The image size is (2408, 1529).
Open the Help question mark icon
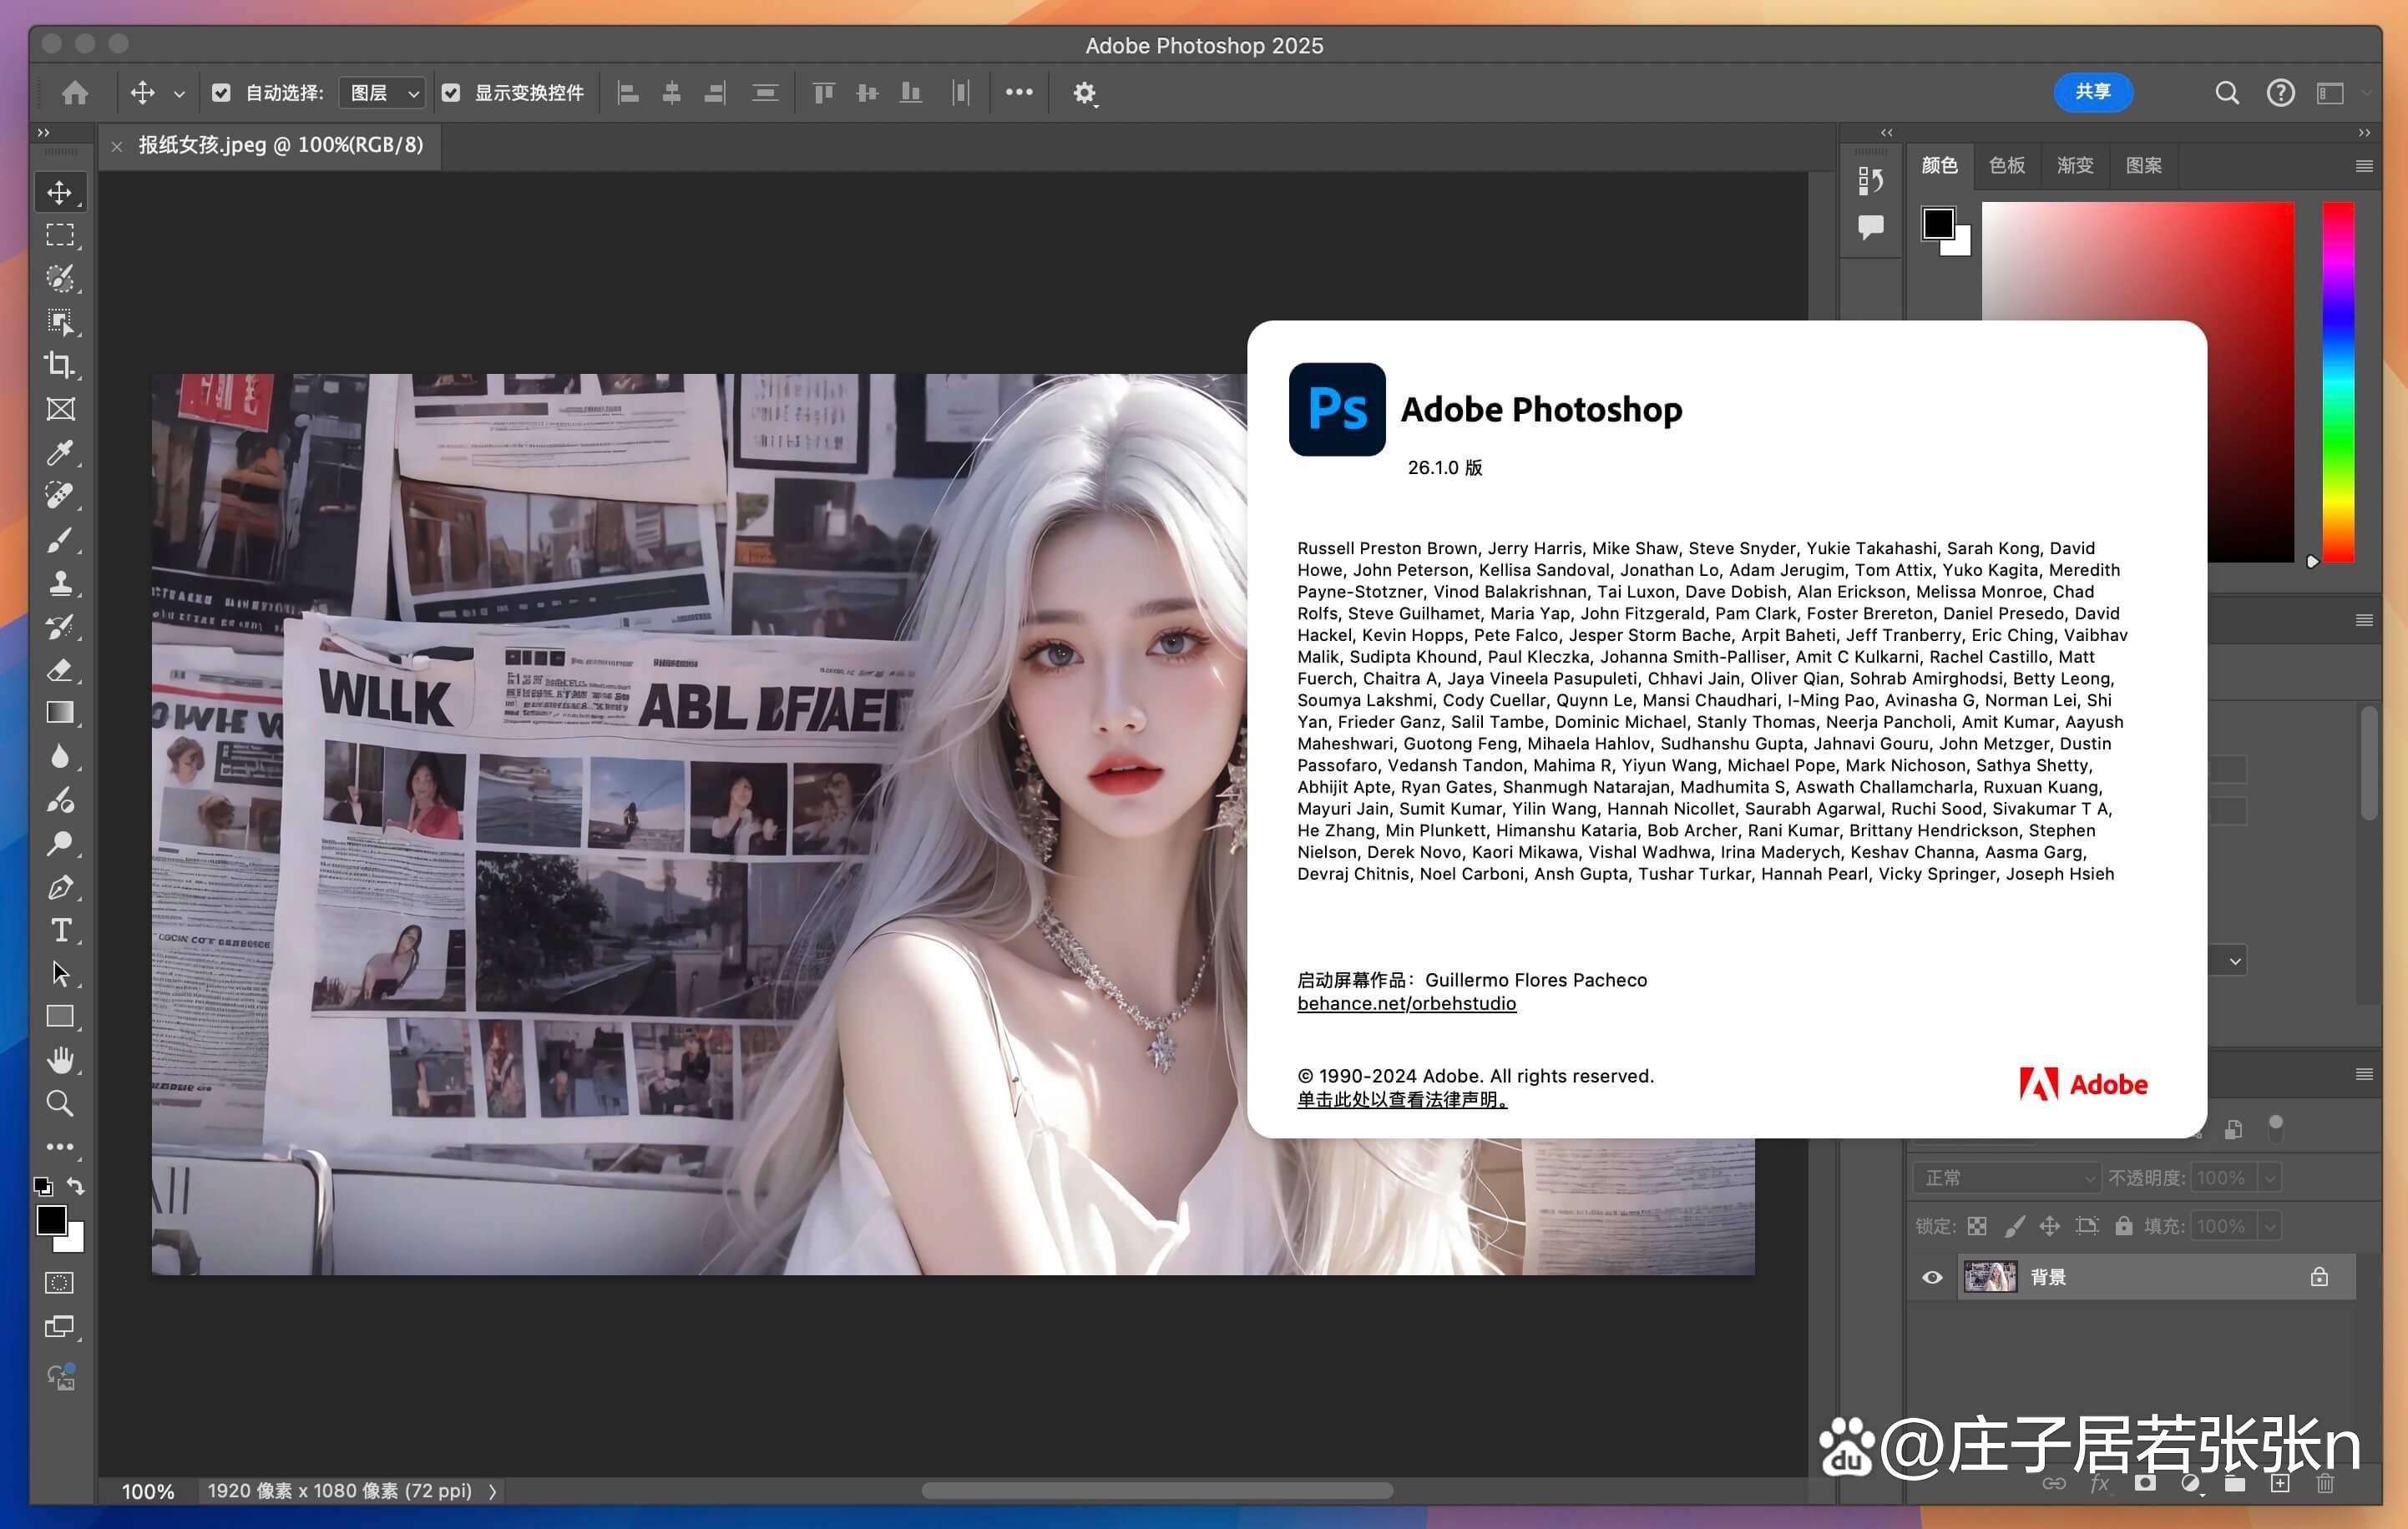click(x=2281, y=93)
